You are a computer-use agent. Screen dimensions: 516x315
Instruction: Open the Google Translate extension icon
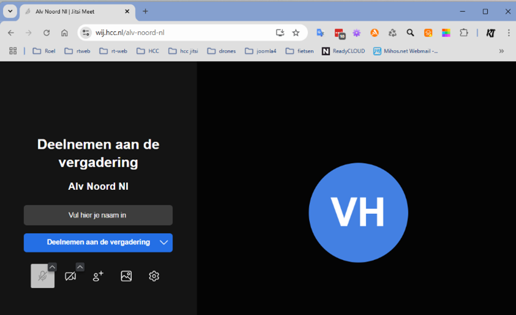pos(320,33)
